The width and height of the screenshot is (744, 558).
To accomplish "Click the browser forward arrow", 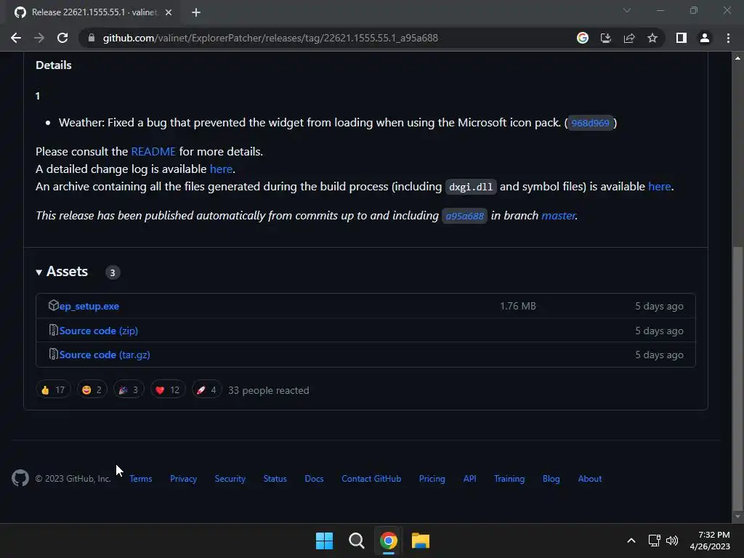I will 39,38.
